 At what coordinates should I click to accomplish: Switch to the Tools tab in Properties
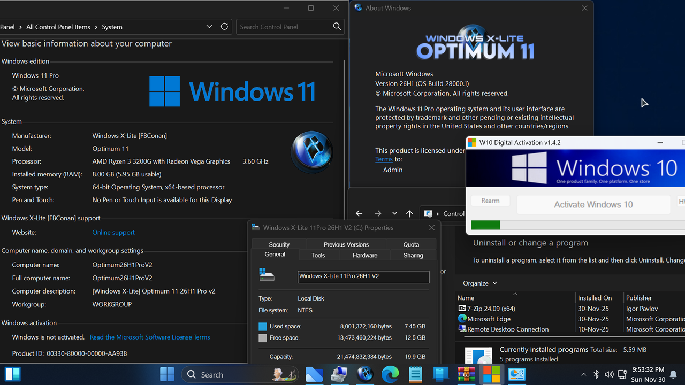(x=318, y=255)
